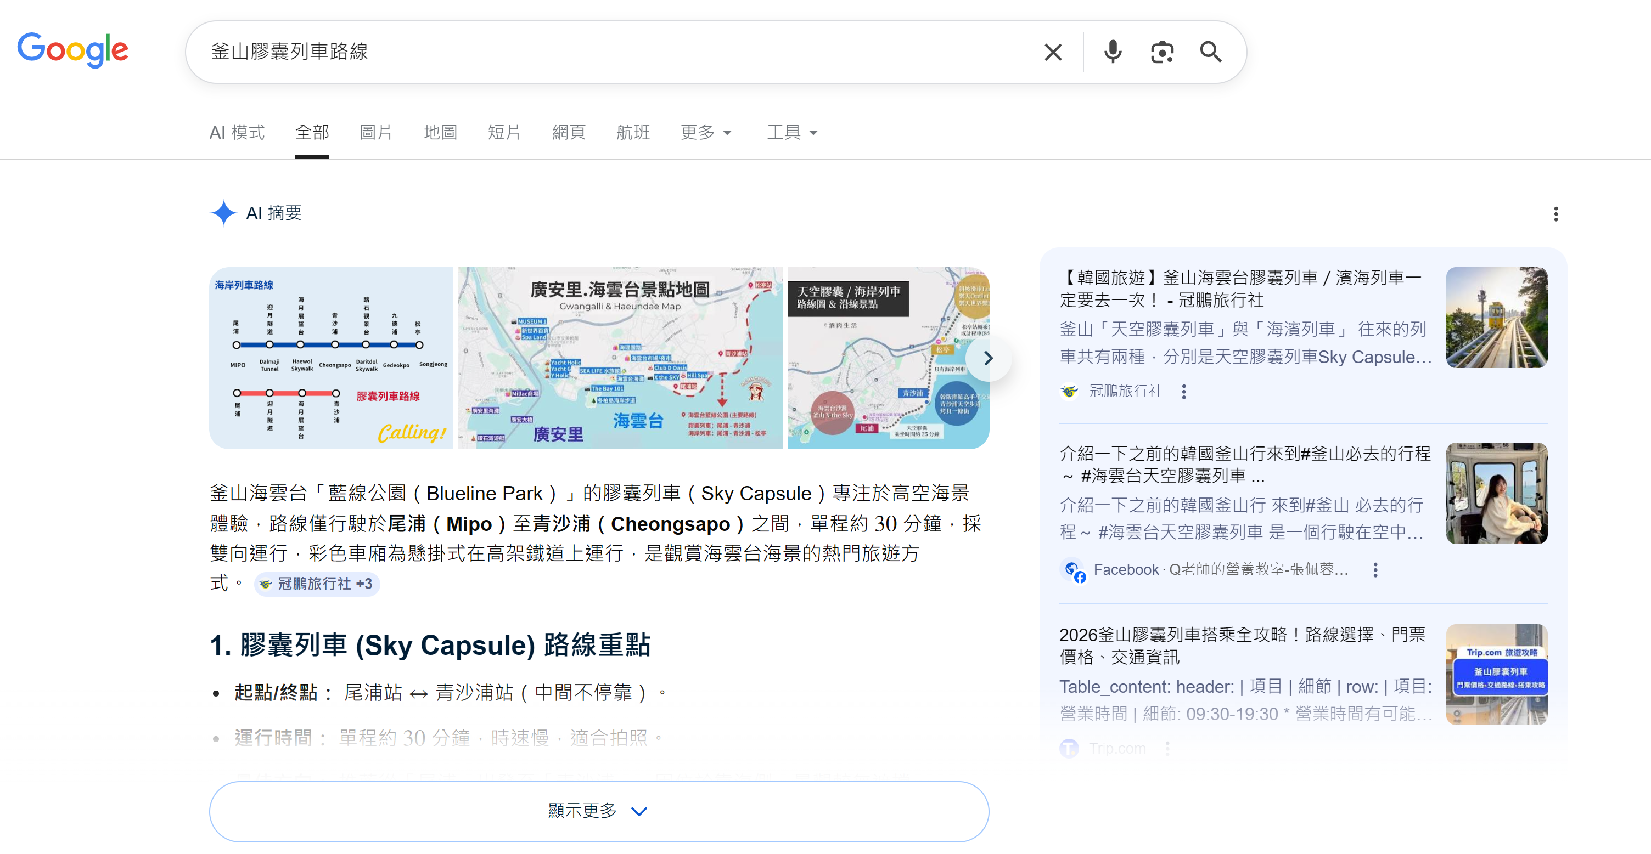Go to Google homepage via logo
The height and width of the screenshot is (854, 1651).
72,50
